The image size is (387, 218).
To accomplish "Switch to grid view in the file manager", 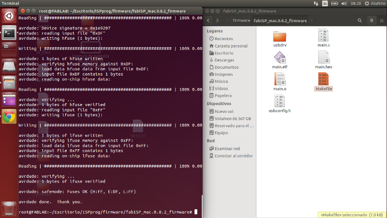I will pyautogui.click(x=381, y=20).
